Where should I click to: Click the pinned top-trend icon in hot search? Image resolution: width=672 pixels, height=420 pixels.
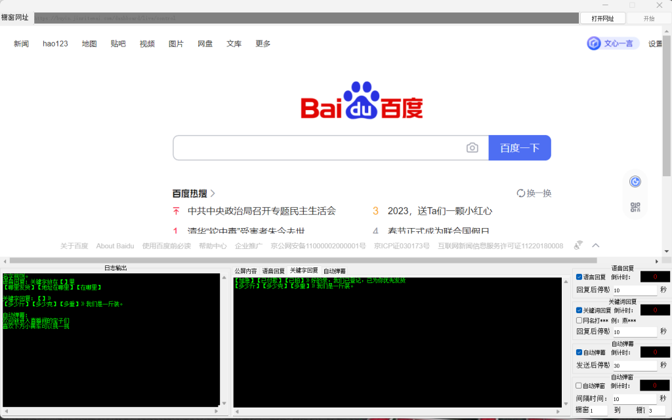pyautogui.click(x=176, y=211)
